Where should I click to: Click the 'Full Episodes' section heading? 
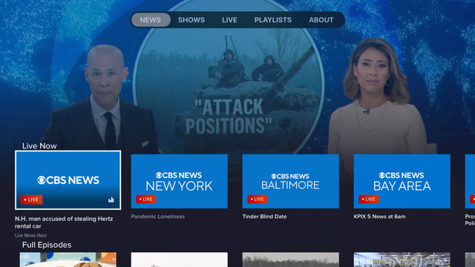tap(47, 245)
